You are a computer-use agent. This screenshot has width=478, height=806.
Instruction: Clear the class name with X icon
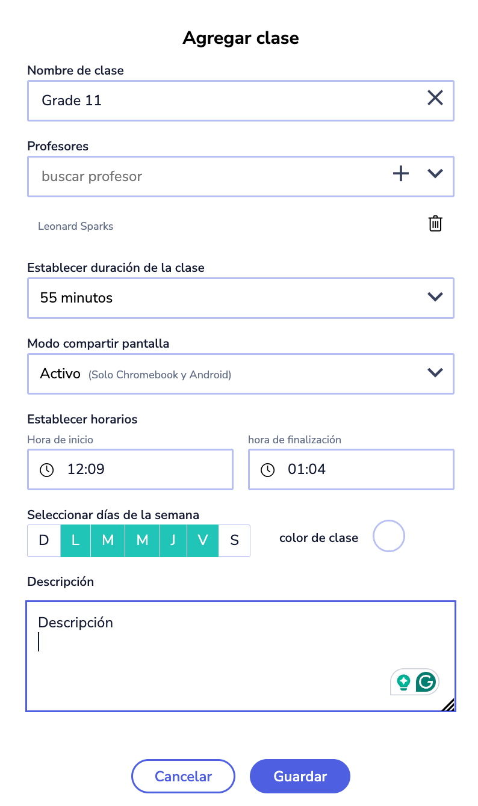point(435,98)
